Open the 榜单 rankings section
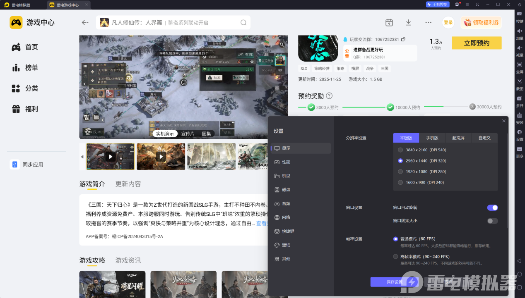This screenshot has width=525, height=298. [x=25, y=68]
